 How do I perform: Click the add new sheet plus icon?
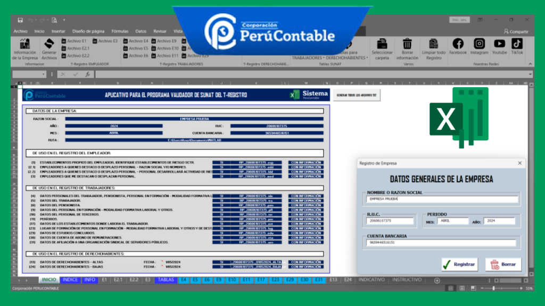(x=437, y=280)
